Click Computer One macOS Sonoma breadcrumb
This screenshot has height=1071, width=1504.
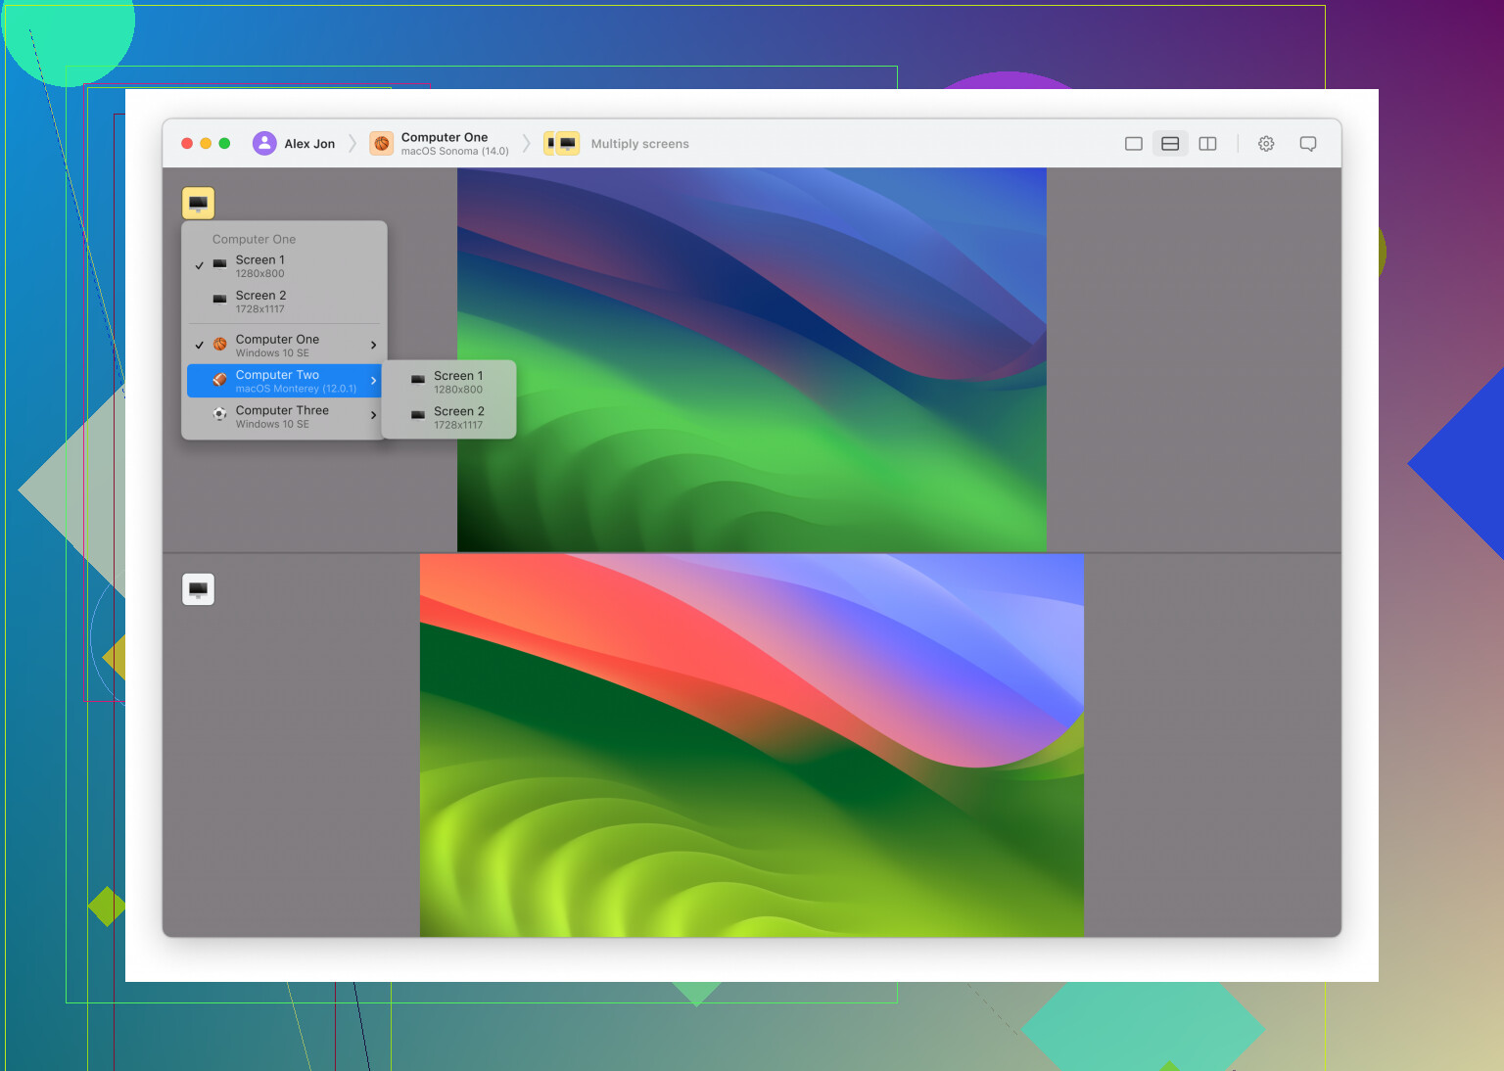pos(443,144)
